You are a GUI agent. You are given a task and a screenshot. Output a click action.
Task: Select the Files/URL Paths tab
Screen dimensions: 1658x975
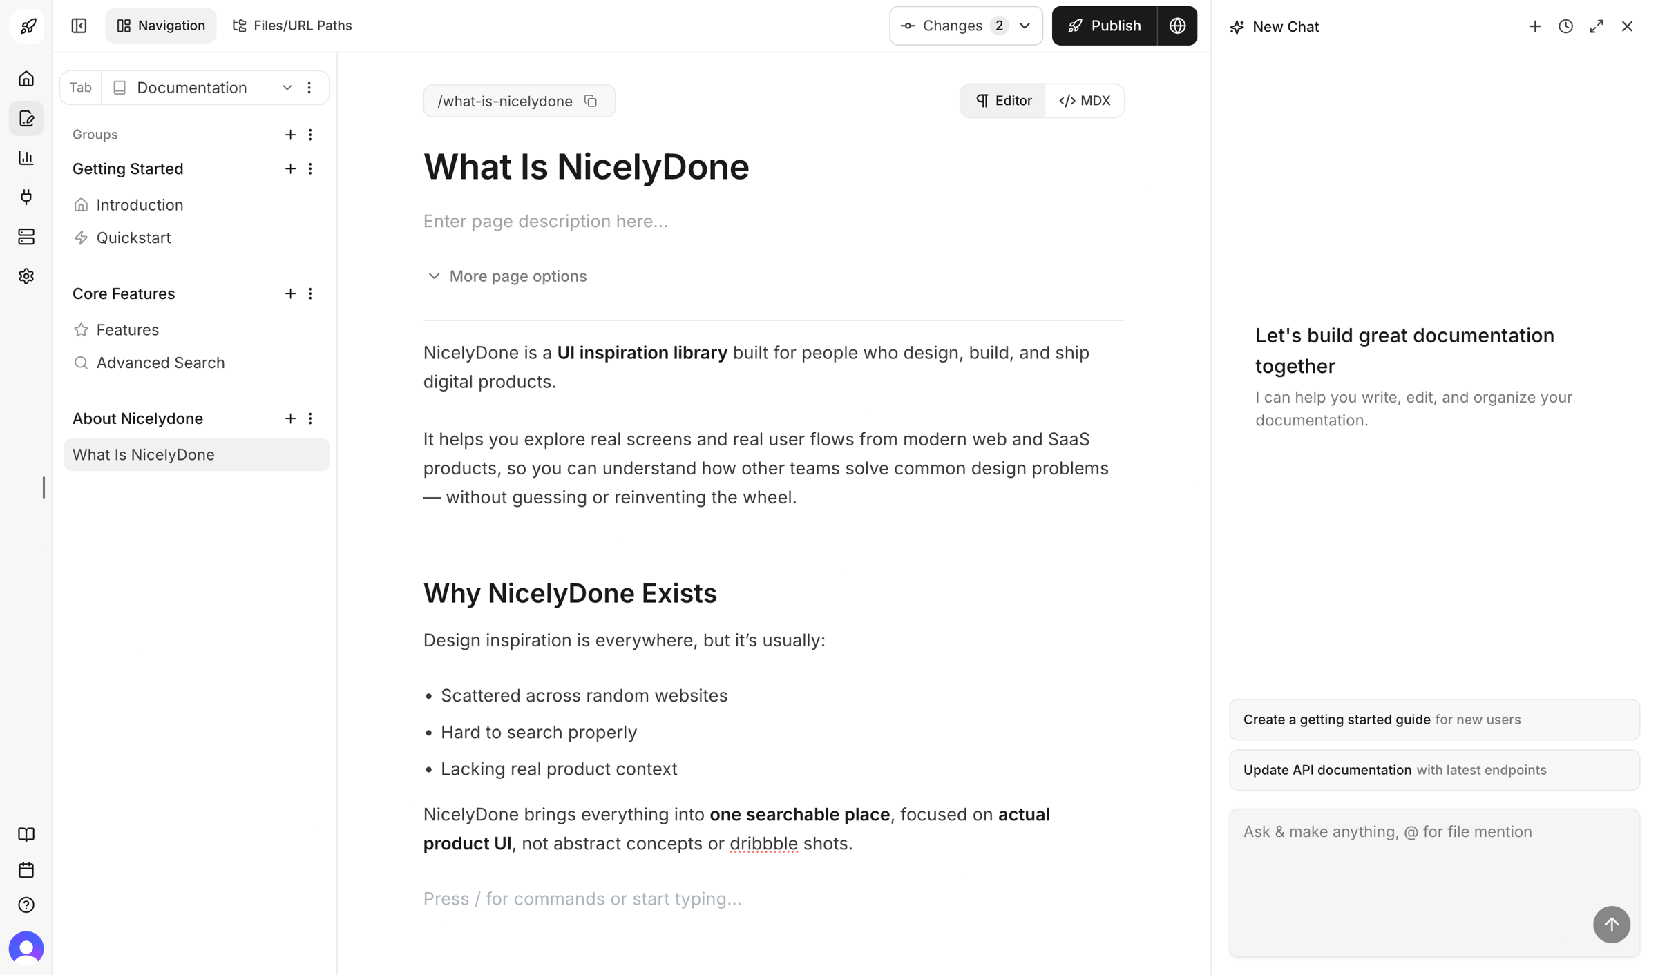(x=292, y=26)
